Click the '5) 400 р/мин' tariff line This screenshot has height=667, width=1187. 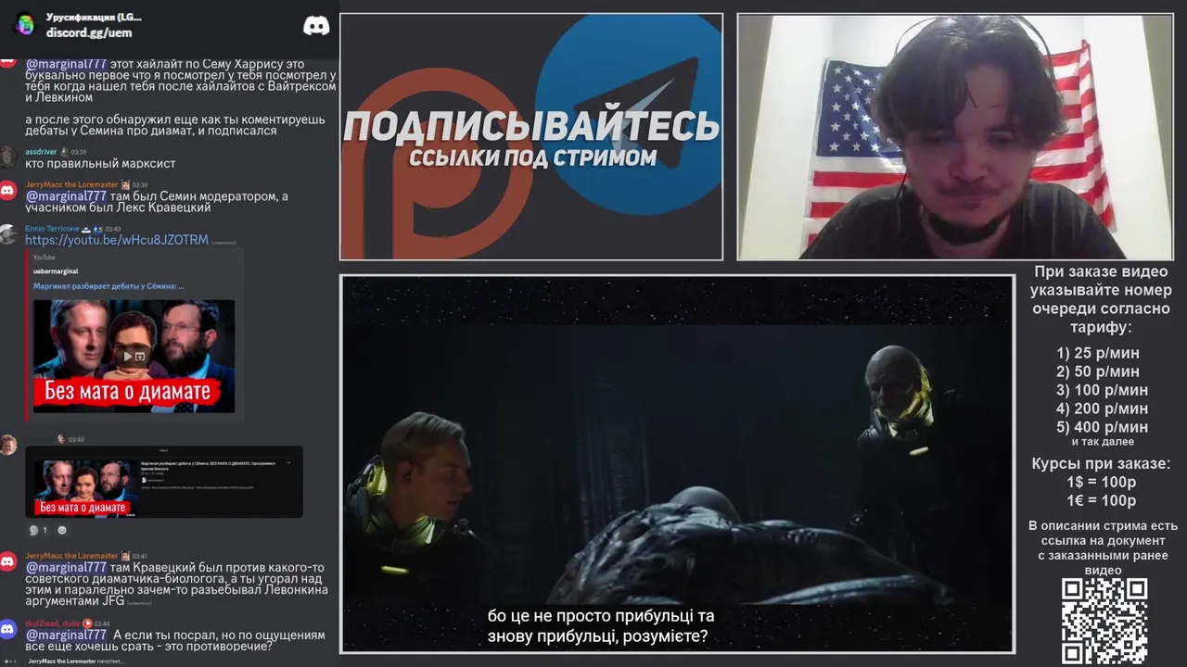[x=1102, y=427]
